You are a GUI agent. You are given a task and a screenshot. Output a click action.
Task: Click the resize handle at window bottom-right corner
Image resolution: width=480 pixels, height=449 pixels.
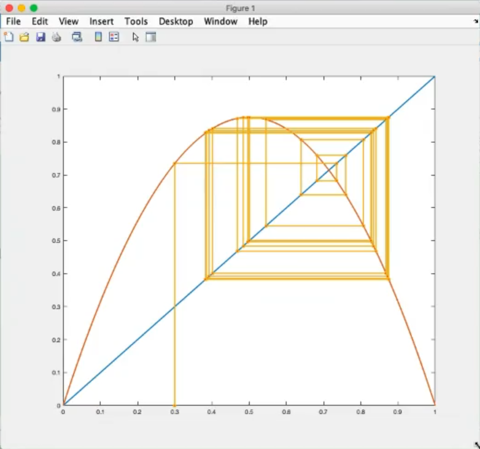point(476,445)
